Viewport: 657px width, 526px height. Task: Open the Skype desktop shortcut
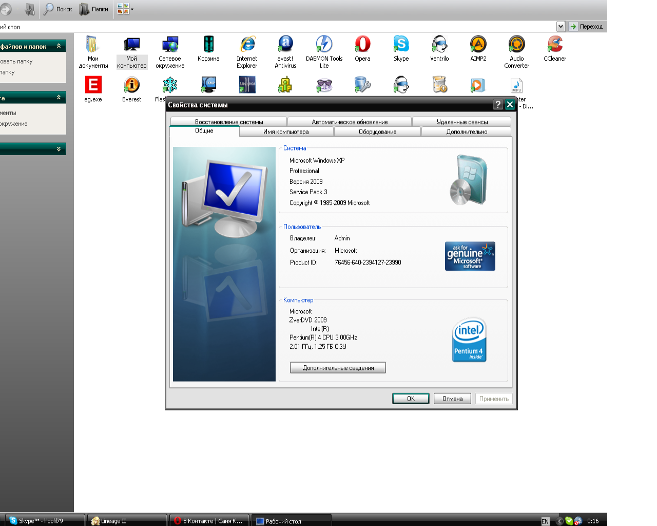(401, 49)
